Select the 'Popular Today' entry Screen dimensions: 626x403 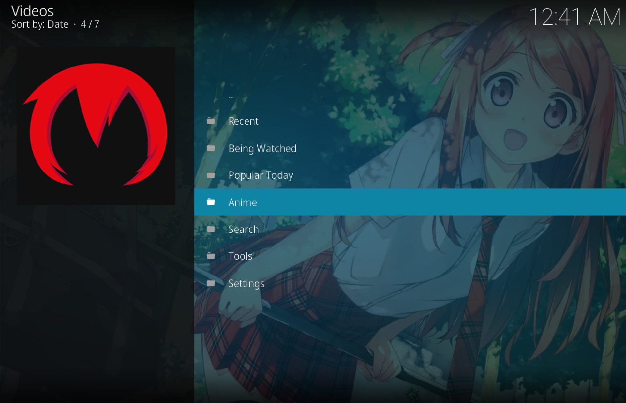(410, 175)
